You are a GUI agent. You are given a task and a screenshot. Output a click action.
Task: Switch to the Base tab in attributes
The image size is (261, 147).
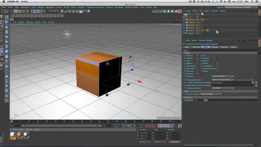click(x=187, y=47)
